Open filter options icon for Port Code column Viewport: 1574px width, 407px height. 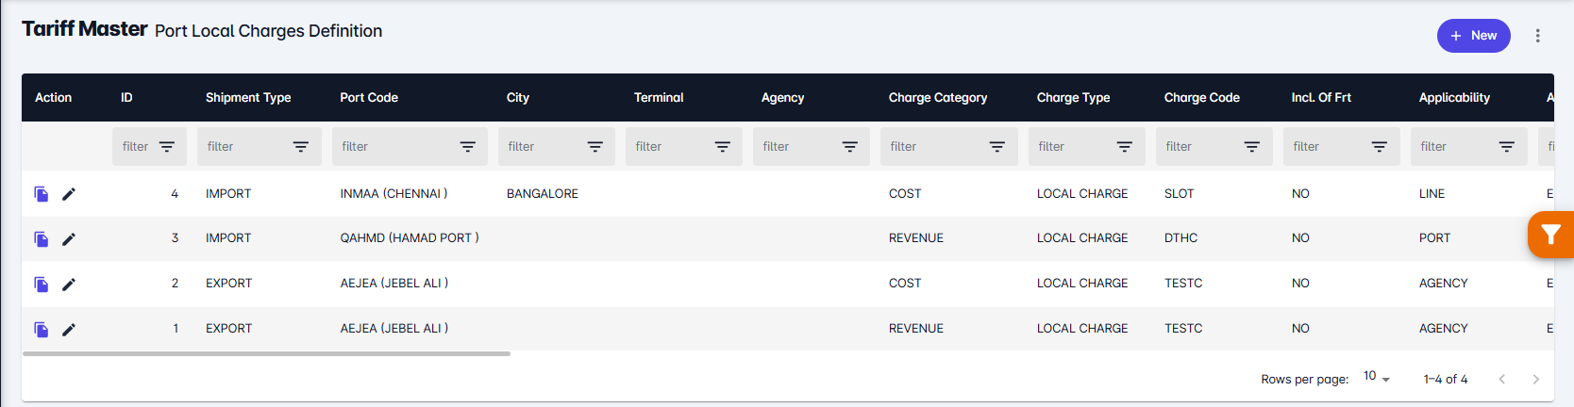(x=467, y=147)
